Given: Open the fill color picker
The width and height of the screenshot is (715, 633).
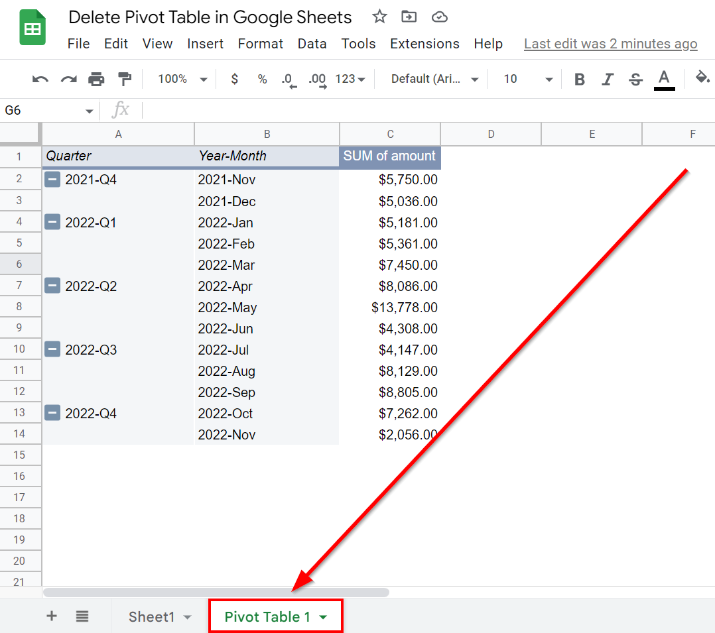Looking at the screenshot, I should (702, 78).
